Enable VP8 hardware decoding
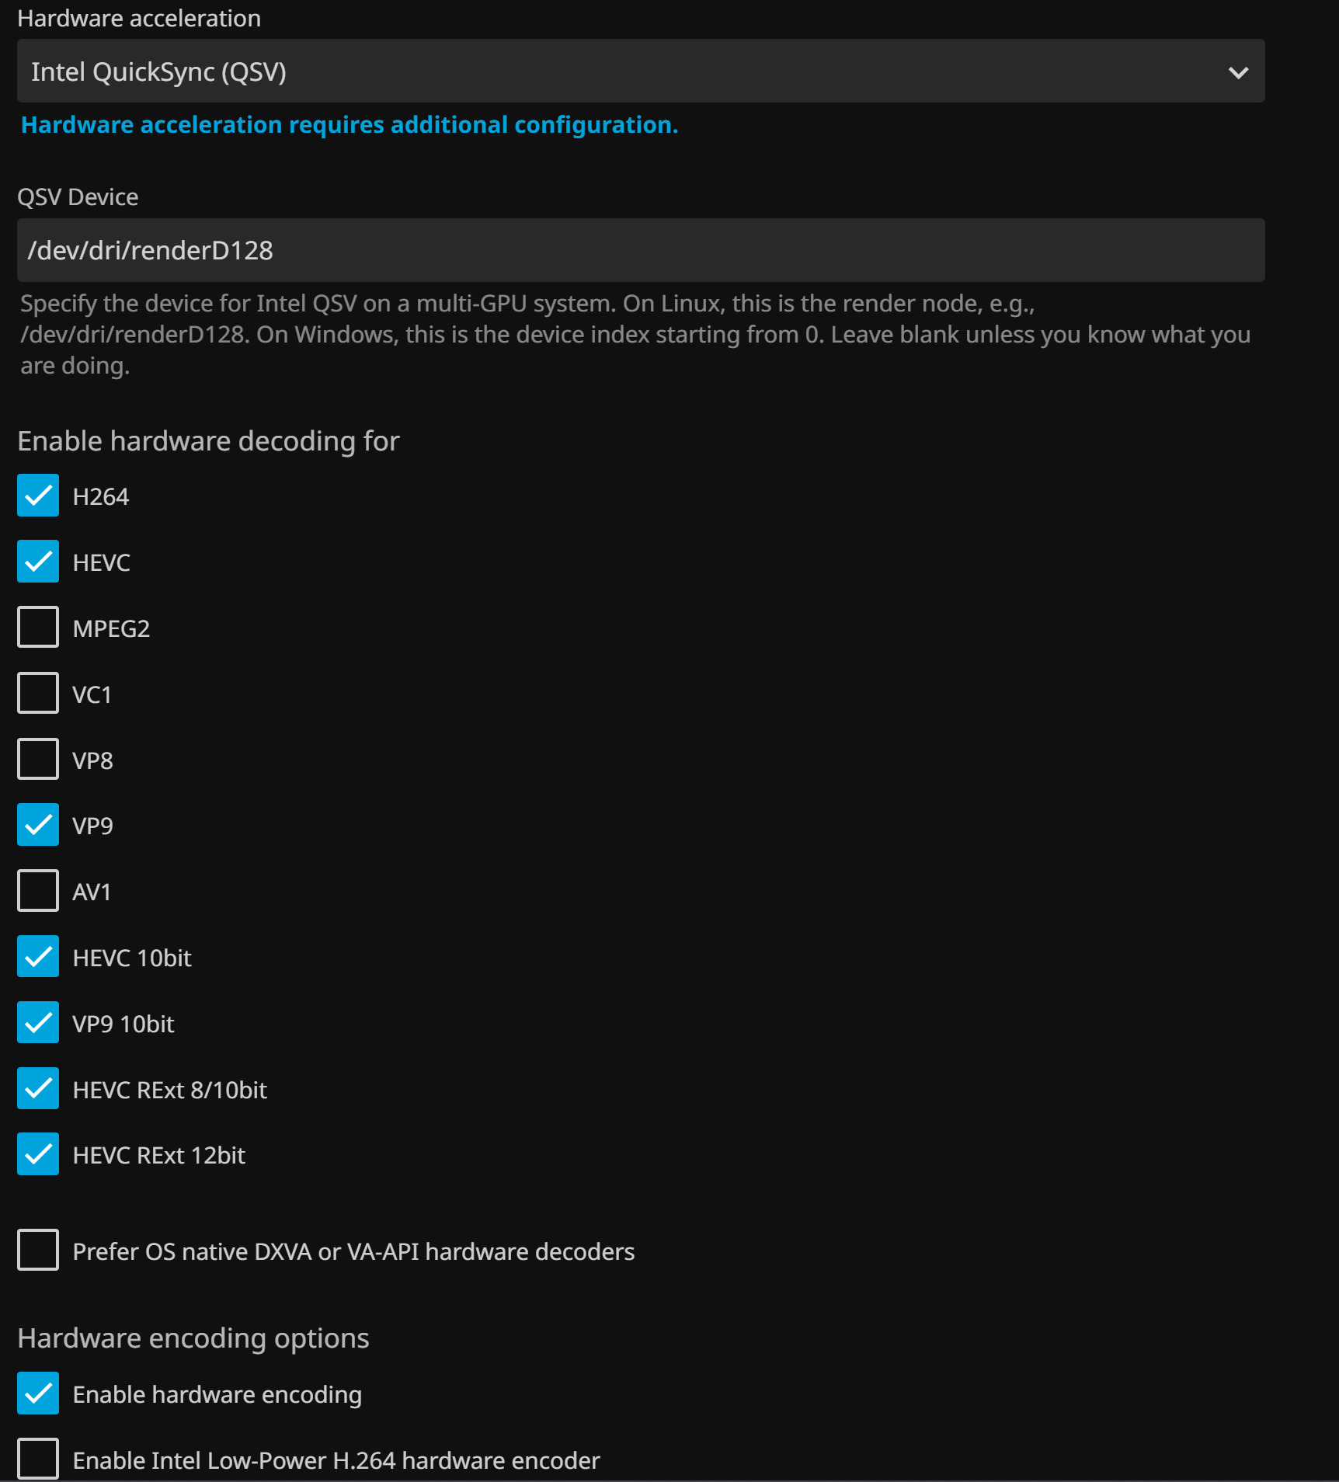The width and height of the screenshot is (1339, 1482). click(x=38, y=759)
